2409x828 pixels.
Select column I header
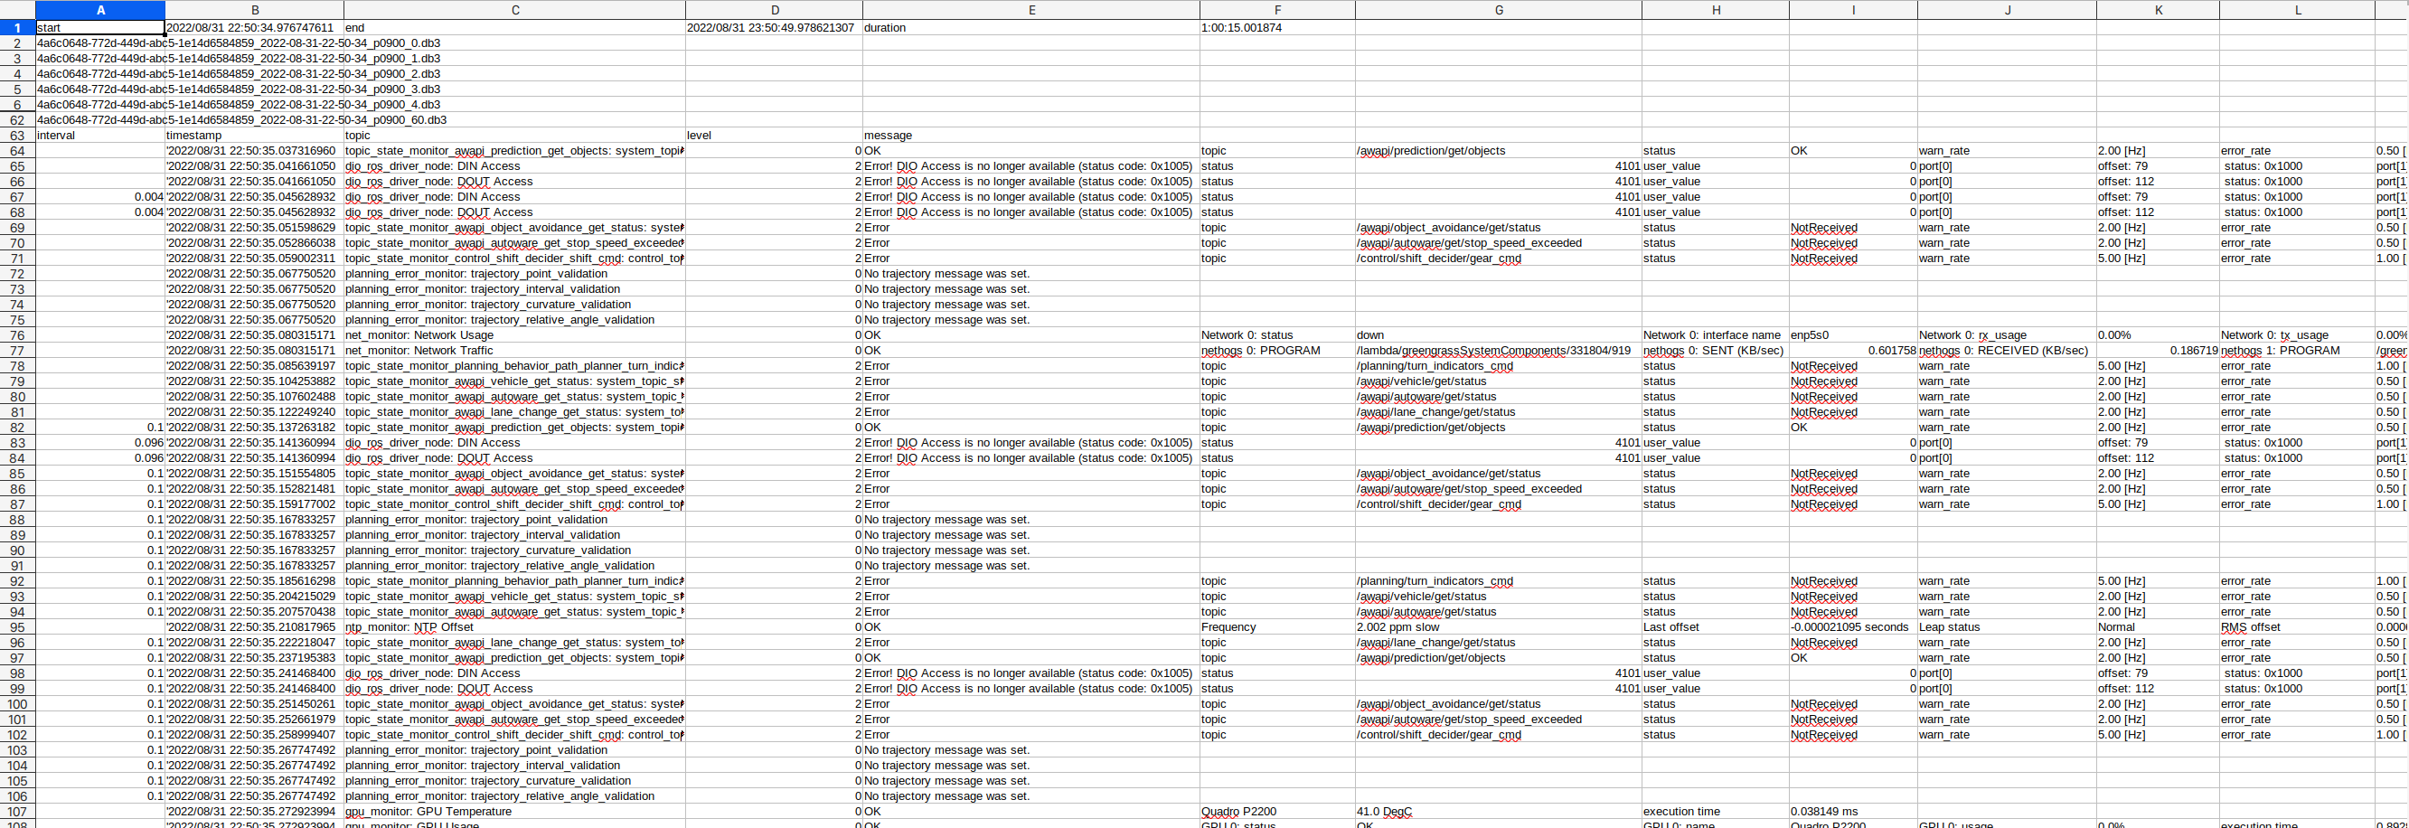click(1853, 10)
